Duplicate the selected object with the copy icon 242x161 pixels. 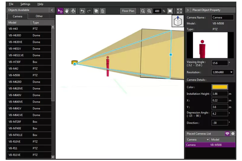(x=96, y=11)
